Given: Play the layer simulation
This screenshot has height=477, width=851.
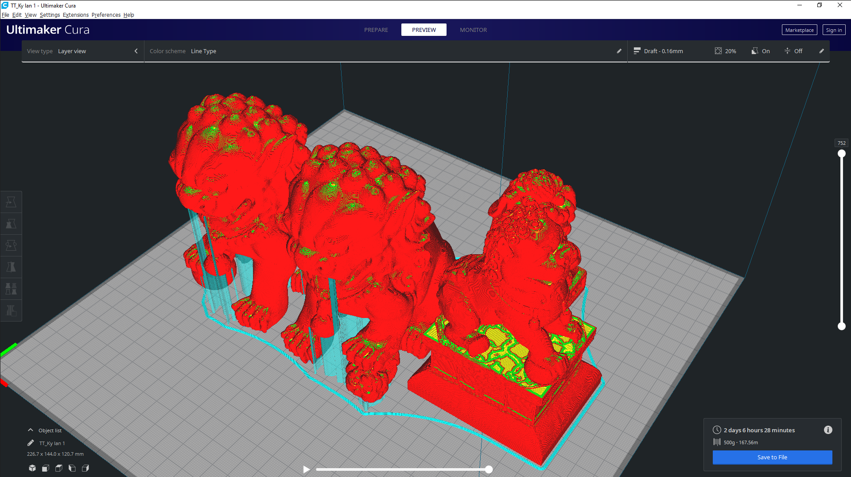Looking at the screenshot, I should coord(306,469).
